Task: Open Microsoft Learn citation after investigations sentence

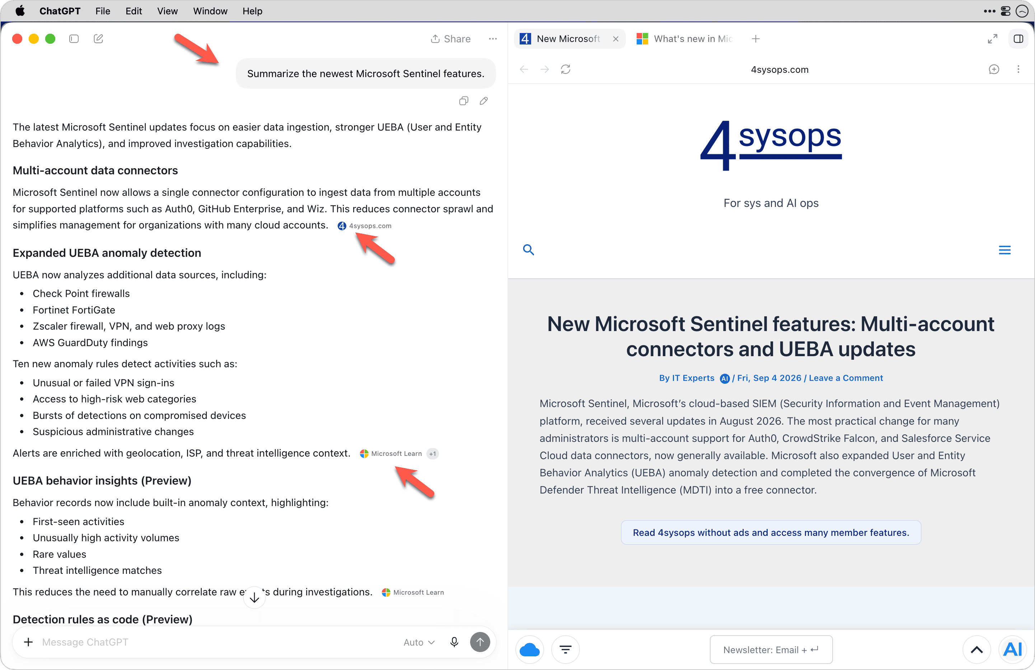Action: pos(413,592)
